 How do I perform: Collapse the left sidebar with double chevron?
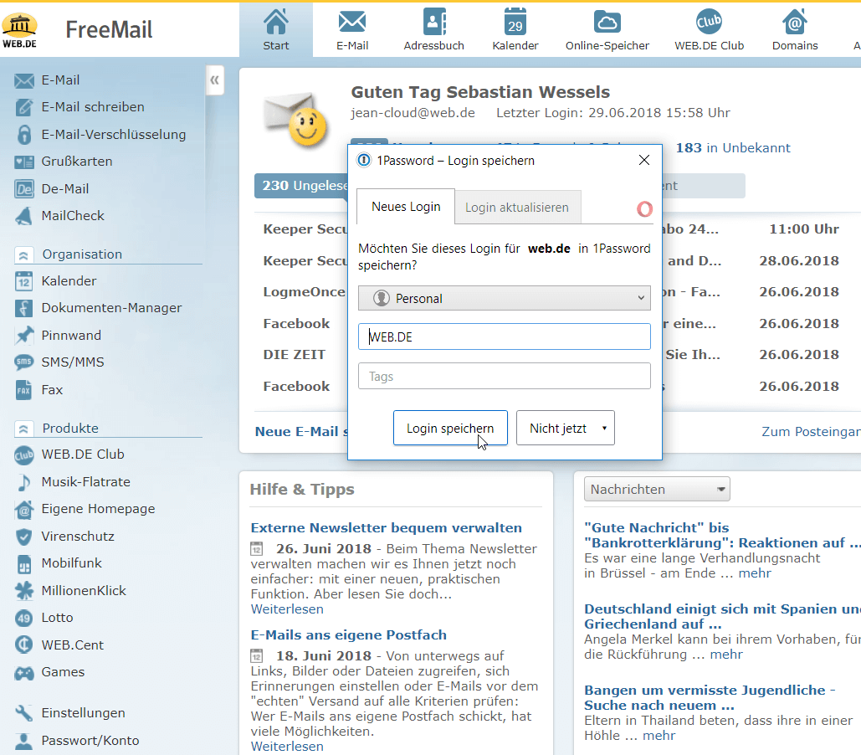215,80
